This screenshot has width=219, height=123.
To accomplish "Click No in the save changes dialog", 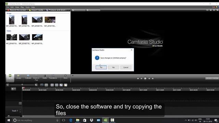I will pyautogui.click(x=113, y=67).
